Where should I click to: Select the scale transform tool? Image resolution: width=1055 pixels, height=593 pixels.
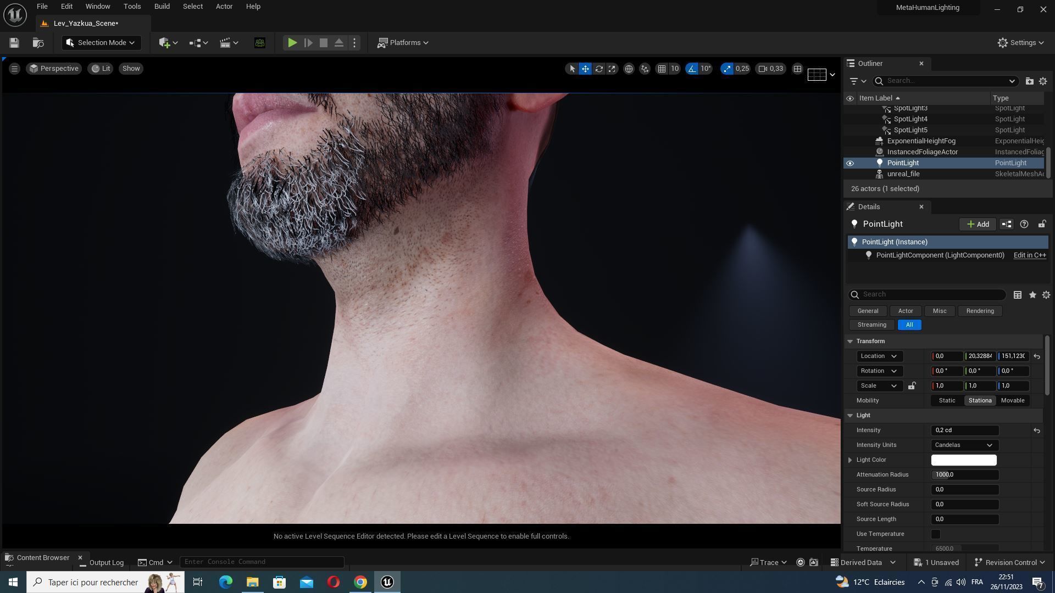click(x=612, y=69)
